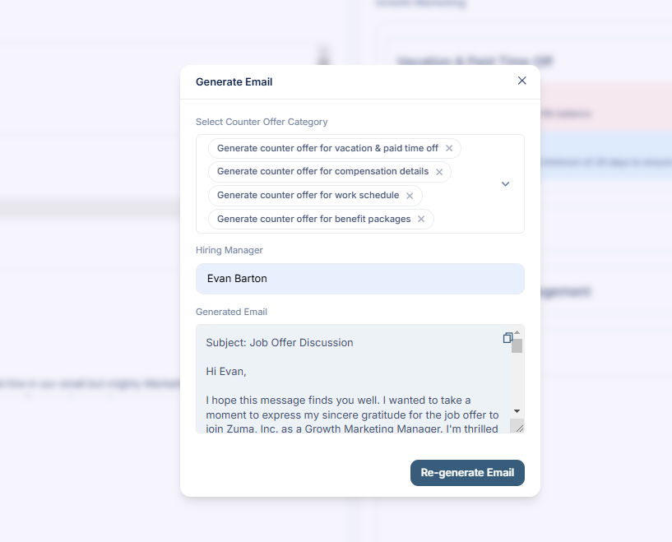The image size is (672, 542).
Task: Click the Generate Email dialog title
Action: coord(234,82)
